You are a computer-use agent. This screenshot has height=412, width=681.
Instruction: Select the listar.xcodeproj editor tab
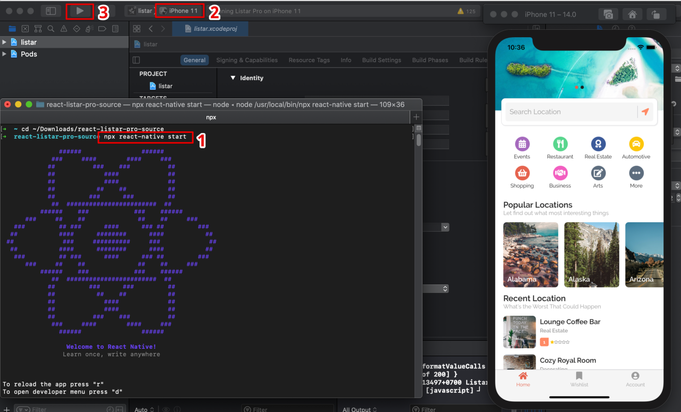pos(210,29)
